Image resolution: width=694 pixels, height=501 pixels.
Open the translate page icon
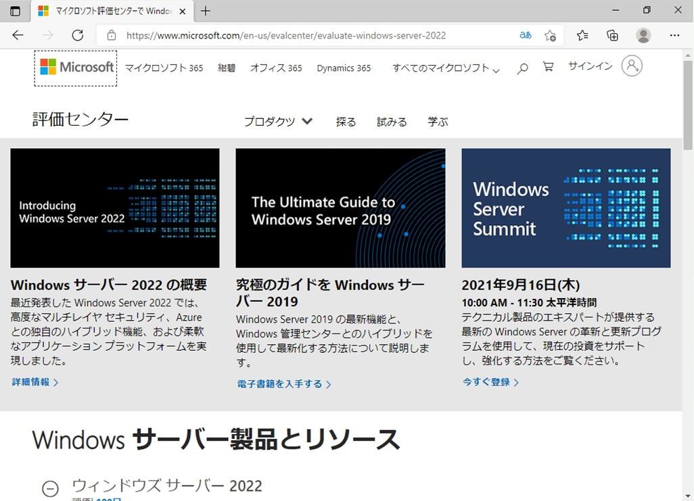[x=526, y=35]
